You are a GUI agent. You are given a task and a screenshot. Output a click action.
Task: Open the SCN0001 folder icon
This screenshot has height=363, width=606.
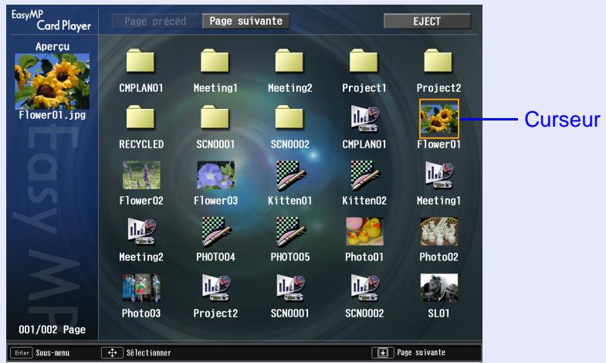point(215,117)
